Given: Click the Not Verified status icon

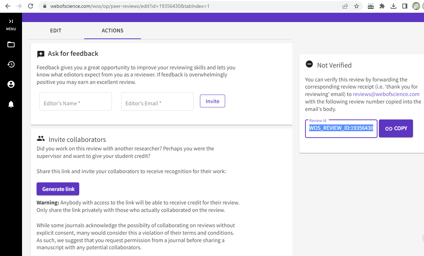Looking at the screenshot, I should [309, 65].
